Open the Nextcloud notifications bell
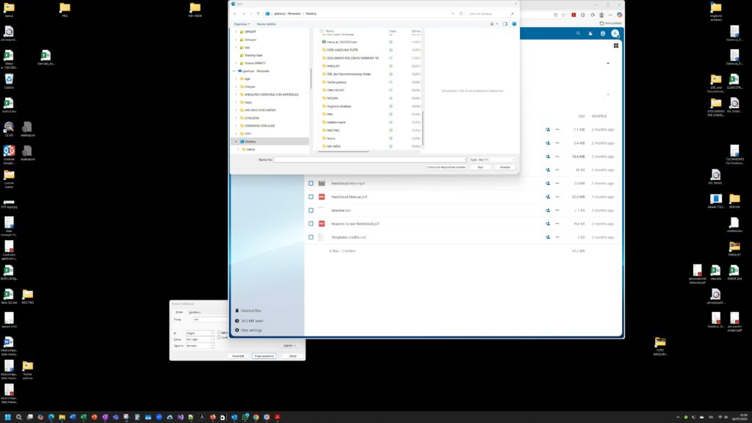This screenshot has width=752, height=423. coord(590,34)
